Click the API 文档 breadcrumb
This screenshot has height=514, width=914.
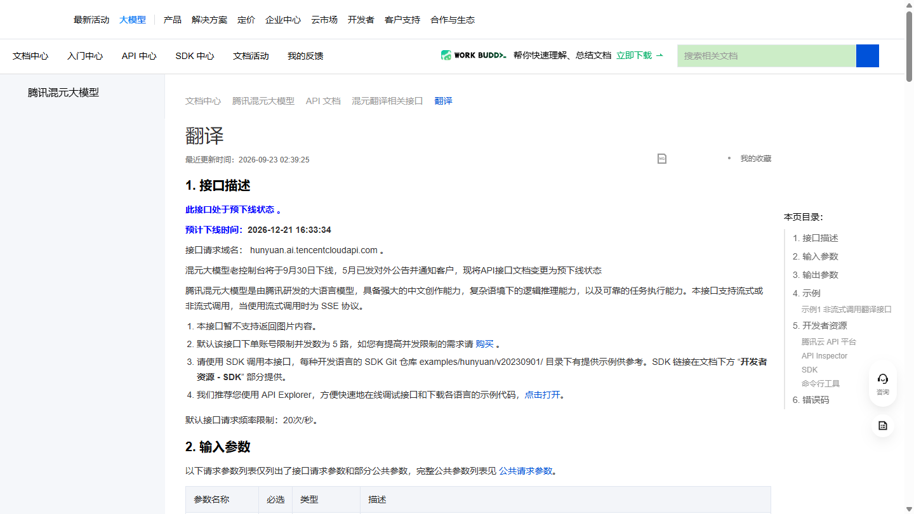pyautogui.click(x=323, y=101)
